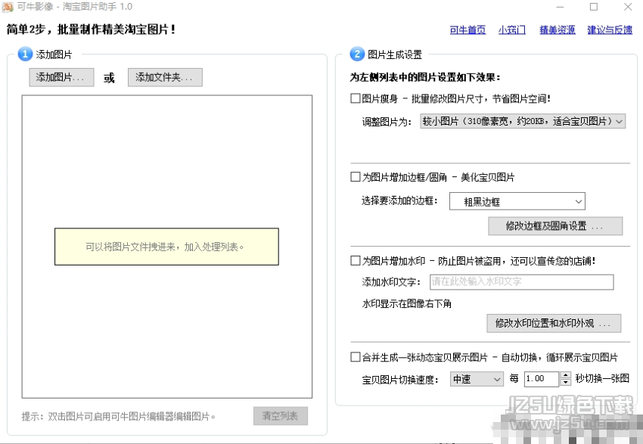Click the heading 为左侧列表中的图片设置如下效果
Viewport: 643px width, 444px height.
[425, 77]
